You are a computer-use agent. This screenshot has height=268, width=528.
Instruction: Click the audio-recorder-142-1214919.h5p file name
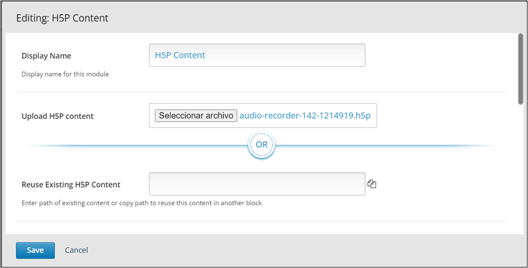305,116
